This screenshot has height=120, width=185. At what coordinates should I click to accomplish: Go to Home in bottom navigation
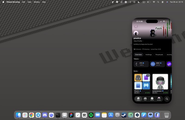(x=138, y=99)
